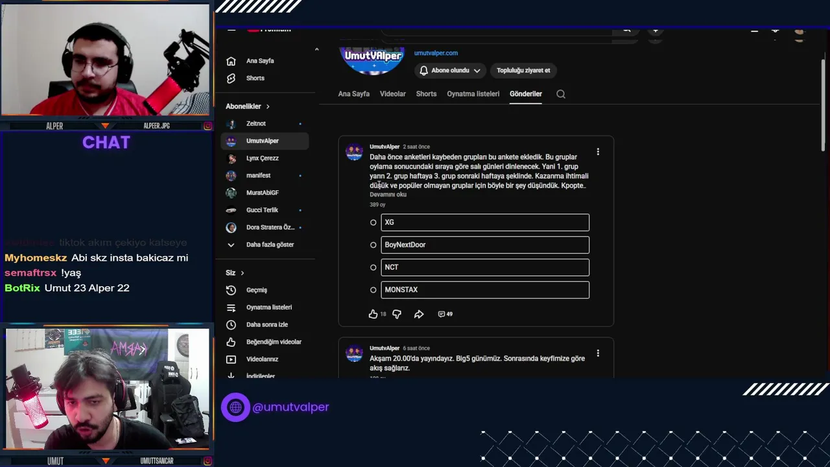Open UmutvAlper avatar on Akşam 20.00 post
Viewport: 830px width, 467px height.
pos(354,353)
